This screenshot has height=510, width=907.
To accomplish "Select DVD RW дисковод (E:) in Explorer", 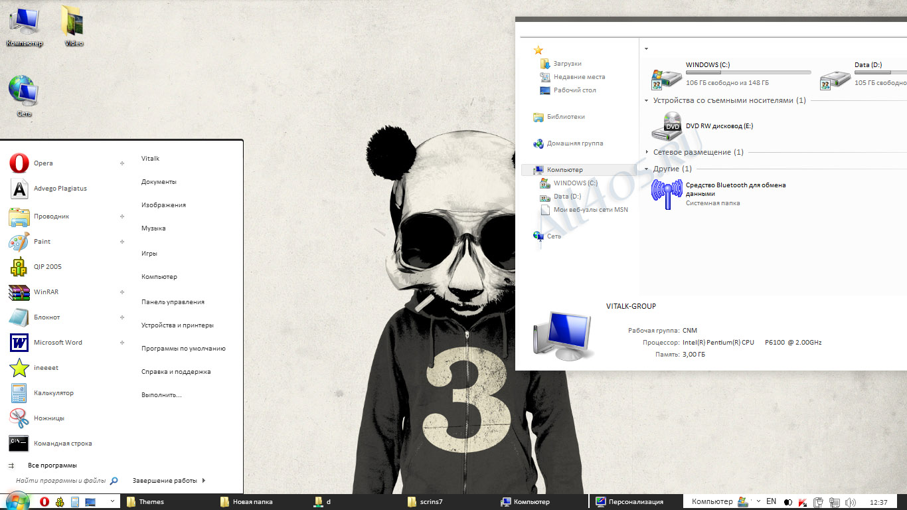I will click(x=702, y=126).
